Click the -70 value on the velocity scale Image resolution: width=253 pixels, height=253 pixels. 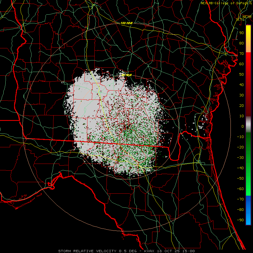click(x=240, y=199)
